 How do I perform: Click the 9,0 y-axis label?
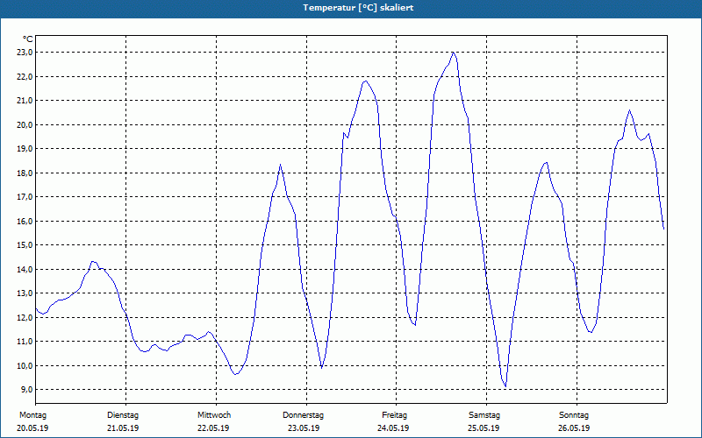point(26,389)
